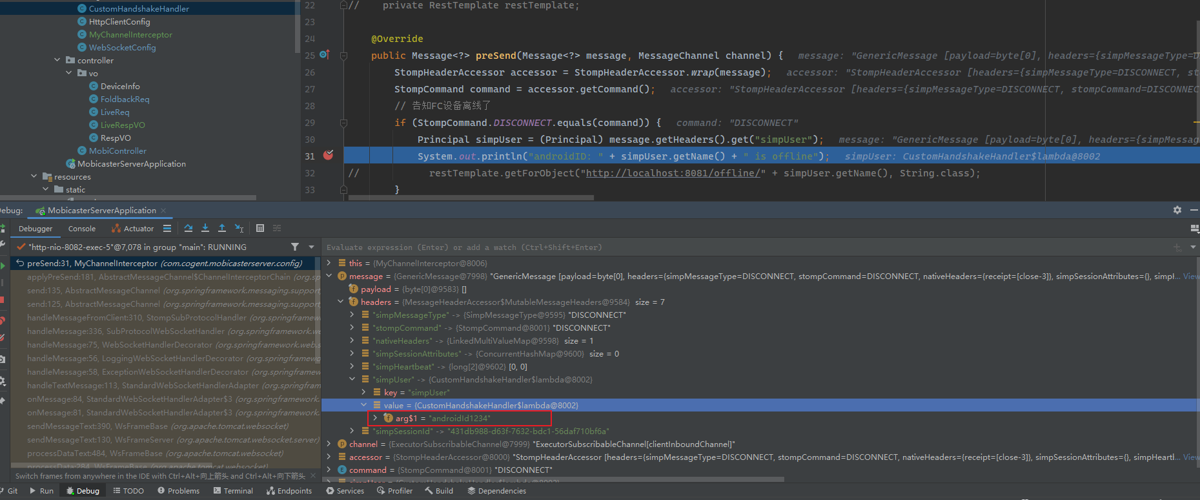This screenshot has height=500, width=1200.
Task: Select MyChannelInterceptor class in project tree
Action: (x=130, y=34)
